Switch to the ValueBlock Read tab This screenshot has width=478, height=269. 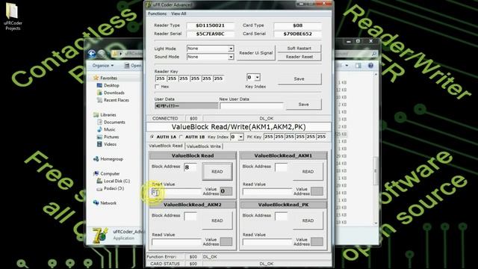coord(166,146)
